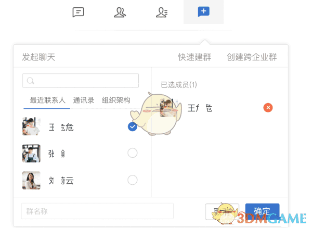This screenshot has height=228, width=312.
Task: Switch to 通讯录 tab
Action: pyautogui.click(x=84, y=100)
